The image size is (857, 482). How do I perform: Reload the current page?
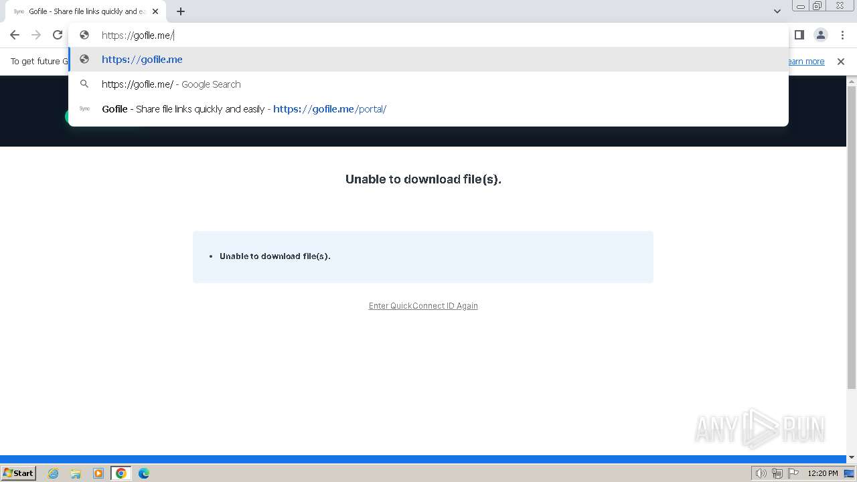point(58,35)
